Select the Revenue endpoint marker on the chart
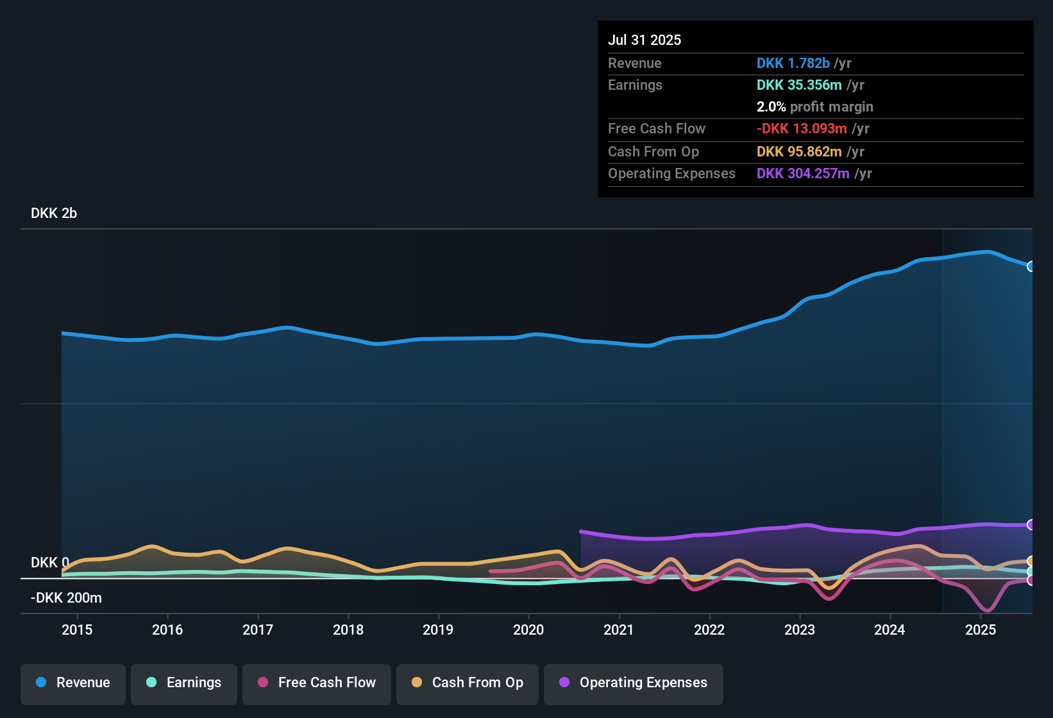The height and width of the screenshot is (718, 1053). pos(1032,266)
